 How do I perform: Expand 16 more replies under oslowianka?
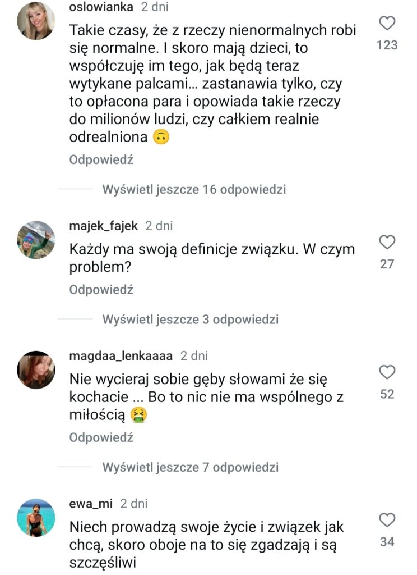point(194,189)
